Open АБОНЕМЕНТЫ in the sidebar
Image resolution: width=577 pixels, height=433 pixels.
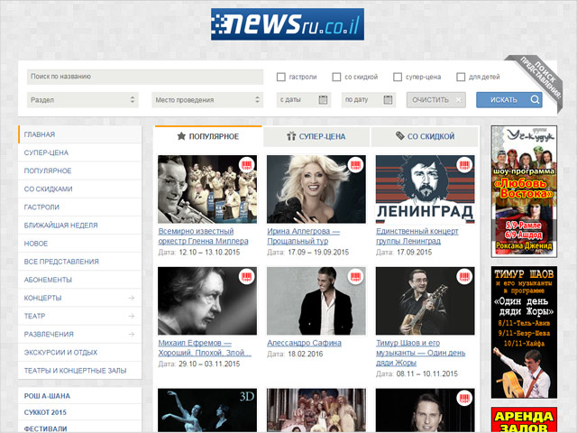pyautogui.click(x=80, y=280)
